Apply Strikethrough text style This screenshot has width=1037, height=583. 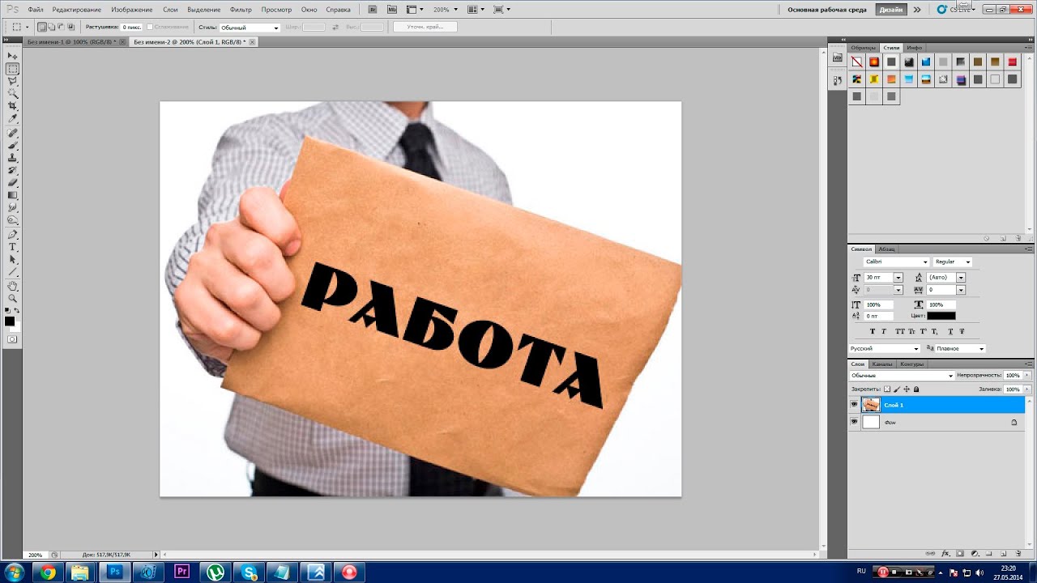click(x=962, y=331)
